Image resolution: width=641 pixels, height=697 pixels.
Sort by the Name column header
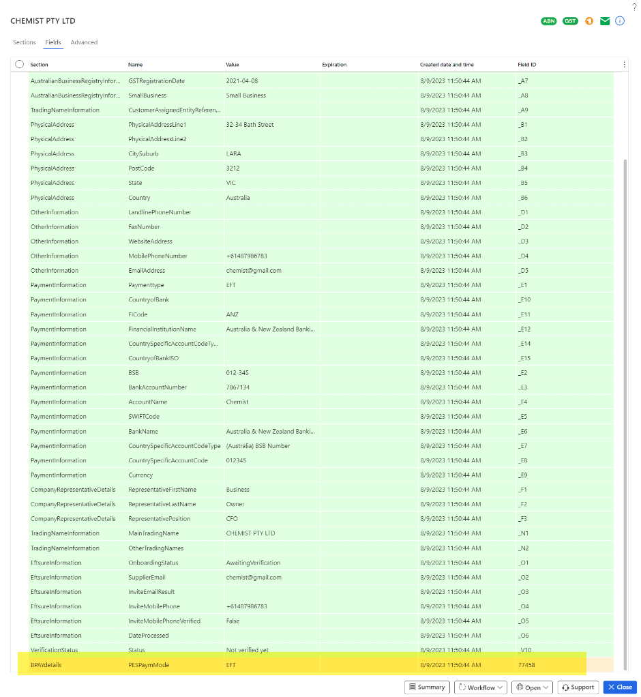[136, 65]
